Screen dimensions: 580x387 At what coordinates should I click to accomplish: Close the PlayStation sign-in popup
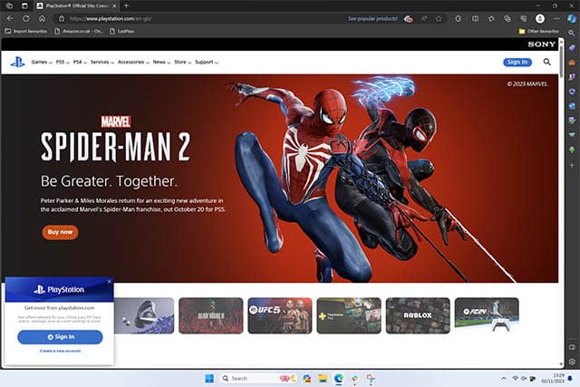(x=110, y=282)
